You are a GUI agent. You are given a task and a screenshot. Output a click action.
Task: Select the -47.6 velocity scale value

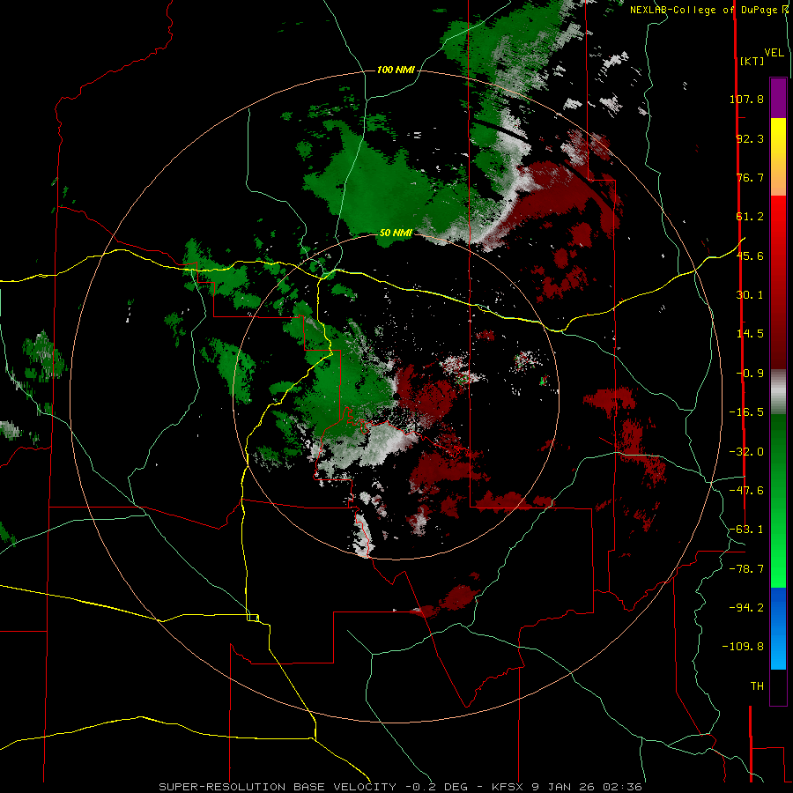pos(746,491)
